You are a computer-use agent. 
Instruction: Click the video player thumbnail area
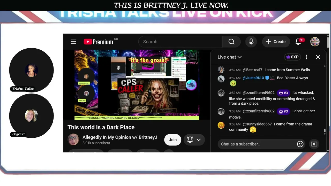137,85
